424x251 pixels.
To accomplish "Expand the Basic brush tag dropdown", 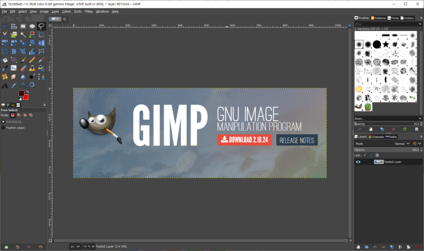I will point(388,119).
